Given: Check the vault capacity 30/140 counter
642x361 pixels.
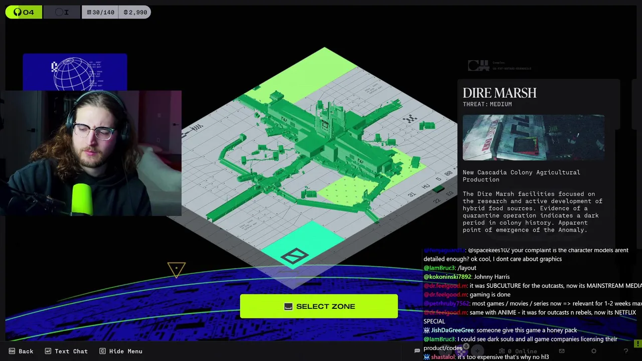Looking at the screenshot, I should click(x=100, y=12).
